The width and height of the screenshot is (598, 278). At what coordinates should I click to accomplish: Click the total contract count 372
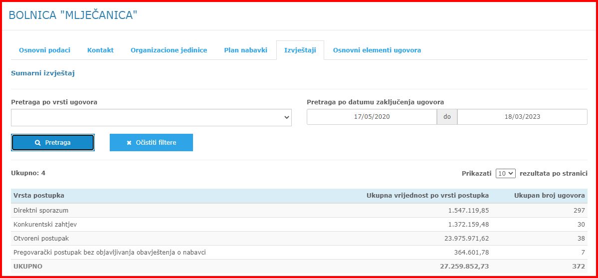579,266
